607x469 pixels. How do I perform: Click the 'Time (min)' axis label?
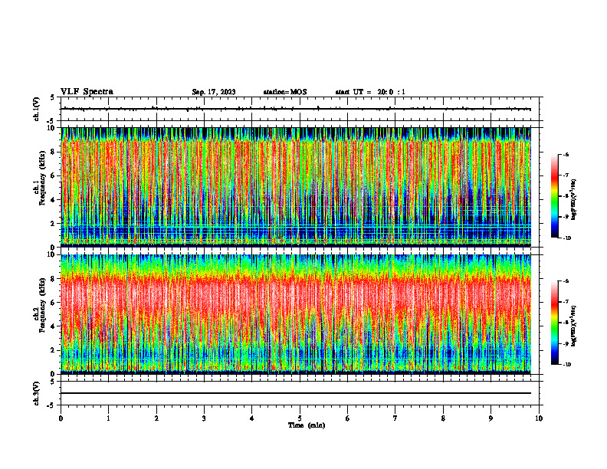tap(307, 425)
